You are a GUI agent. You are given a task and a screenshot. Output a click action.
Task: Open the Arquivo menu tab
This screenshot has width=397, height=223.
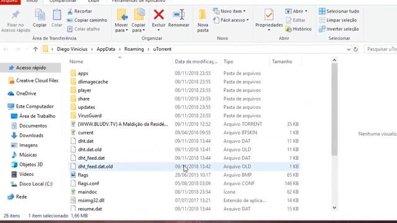[10, 1]
